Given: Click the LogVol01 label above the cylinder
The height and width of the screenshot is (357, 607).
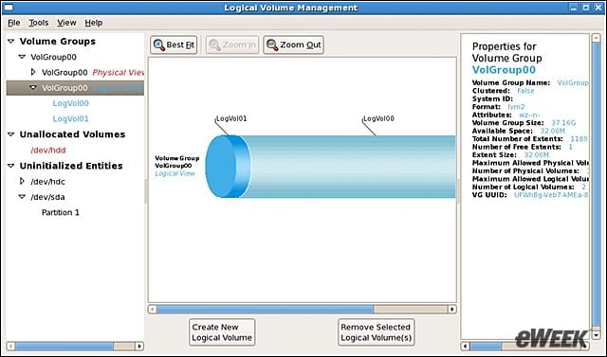Looking at the screenshot, I should click(231, 118).
